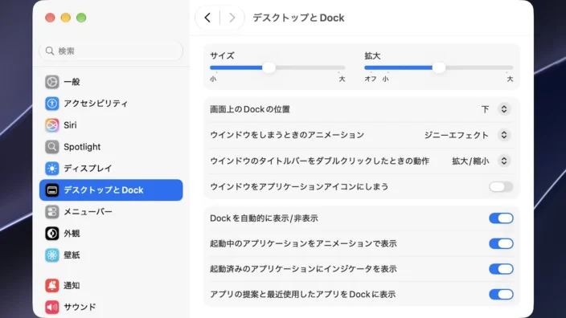Choose the Siri label in sidebar
The width and height of the screenshot is (566, 318).
click(x=70, y=125)
